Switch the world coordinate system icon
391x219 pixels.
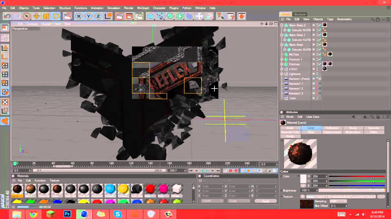[x=108, y=16]
